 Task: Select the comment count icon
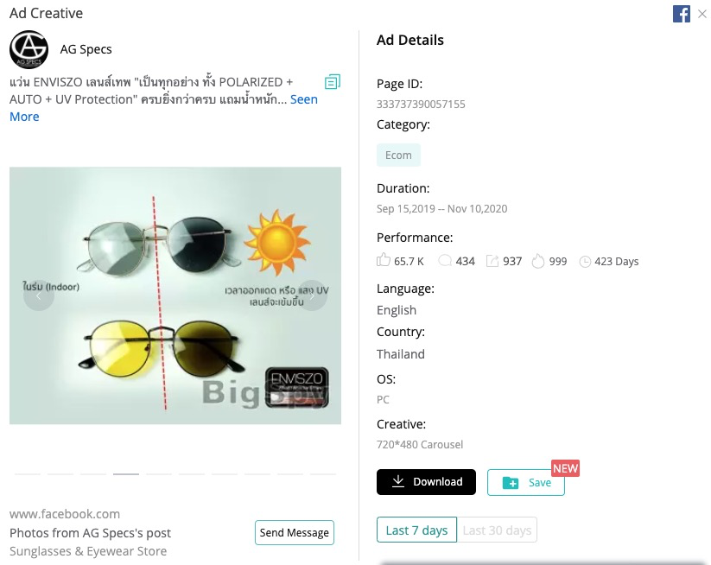[x=445, y=260]
